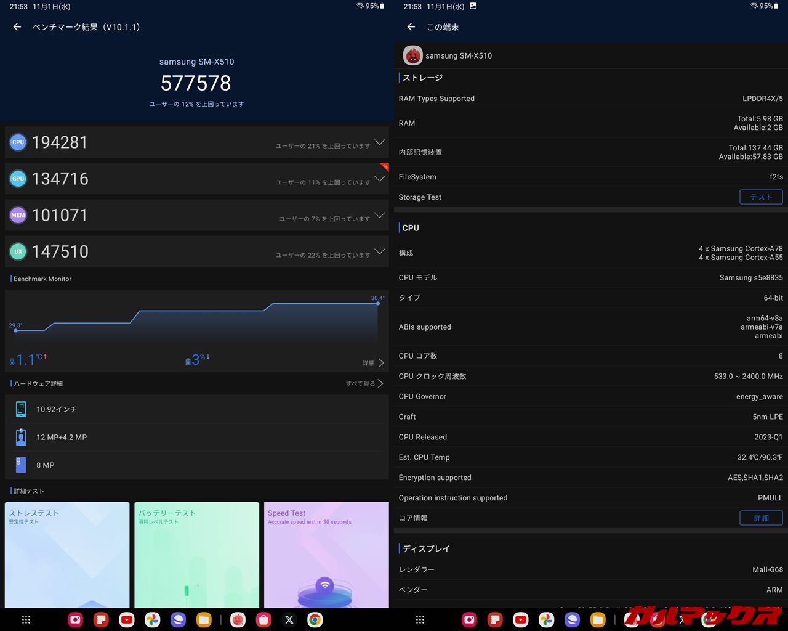
Task: Start the Speed Test card
Action: click(326, 555)
